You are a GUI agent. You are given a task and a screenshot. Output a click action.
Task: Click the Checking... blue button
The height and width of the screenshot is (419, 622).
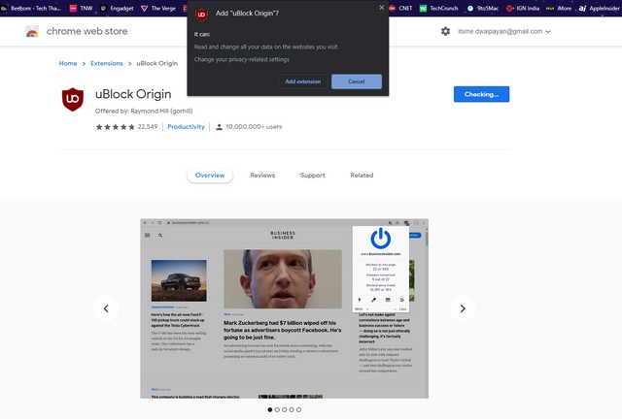pyautogui.click(x=481, y=94)
